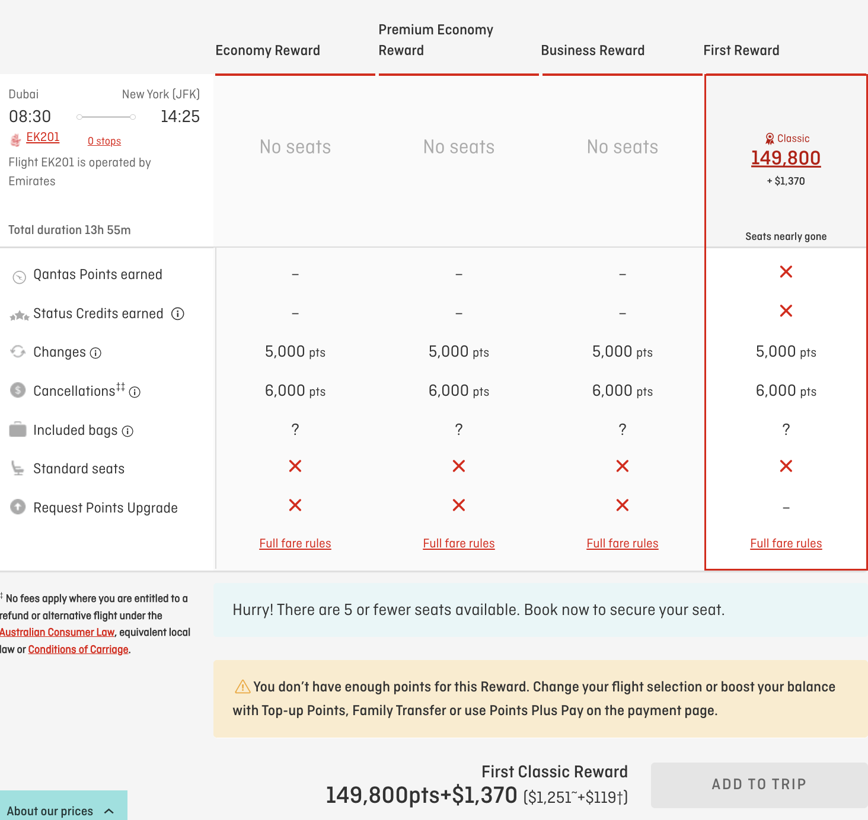Open Full fare rules for Economy Reward
This screenshot has height=820, width=868.
[x=295, y=543]
